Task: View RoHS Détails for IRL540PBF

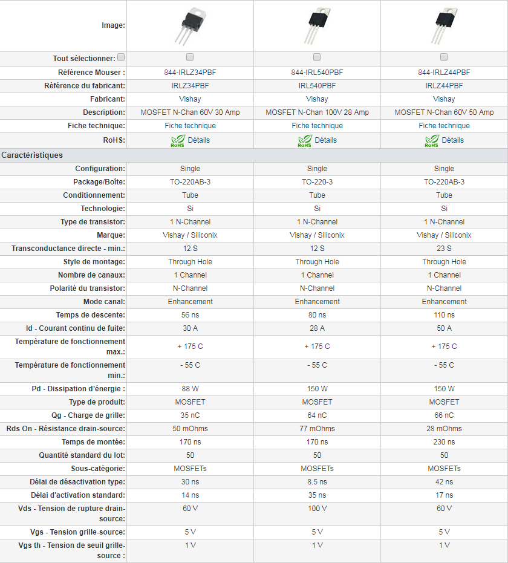Action: [x=326, y=140]
